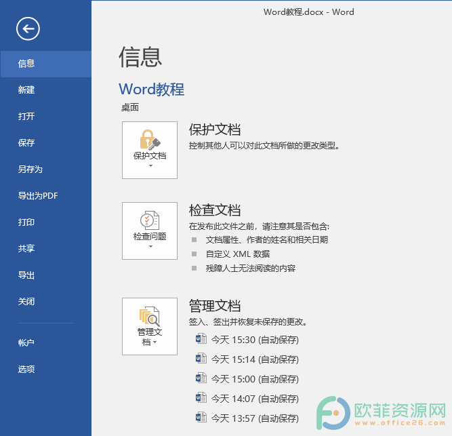This screenshot has width=452, height=436.
Task: Click the title bar text Word教程.docx - Word
Action: 309,12
